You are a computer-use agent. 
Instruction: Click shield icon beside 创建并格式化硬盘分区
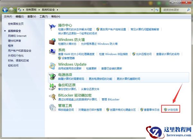108,110
